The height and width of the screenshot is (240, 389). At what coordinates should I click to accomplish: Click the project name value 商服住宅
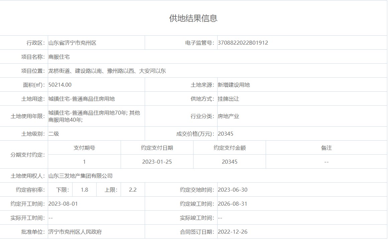click(59, 57)
